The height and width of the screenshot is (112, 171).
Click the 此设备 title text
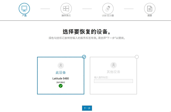[x=61, y=73]
